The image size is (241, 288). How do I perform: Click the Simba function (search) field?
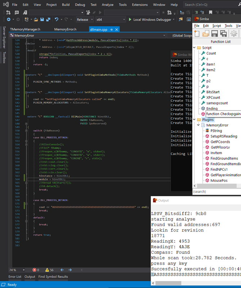click(x=217, y=192)
